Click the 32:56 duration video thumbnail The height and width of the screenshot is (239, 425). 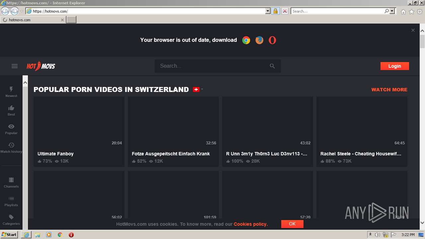coord(173,122)
